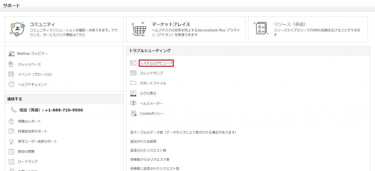Open the コミュニティ card title
This screenshot has height=171, width=375.
(42, 25)
